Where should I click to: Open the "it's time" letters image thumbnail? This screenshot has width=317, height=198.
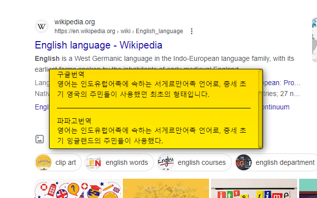254,188
